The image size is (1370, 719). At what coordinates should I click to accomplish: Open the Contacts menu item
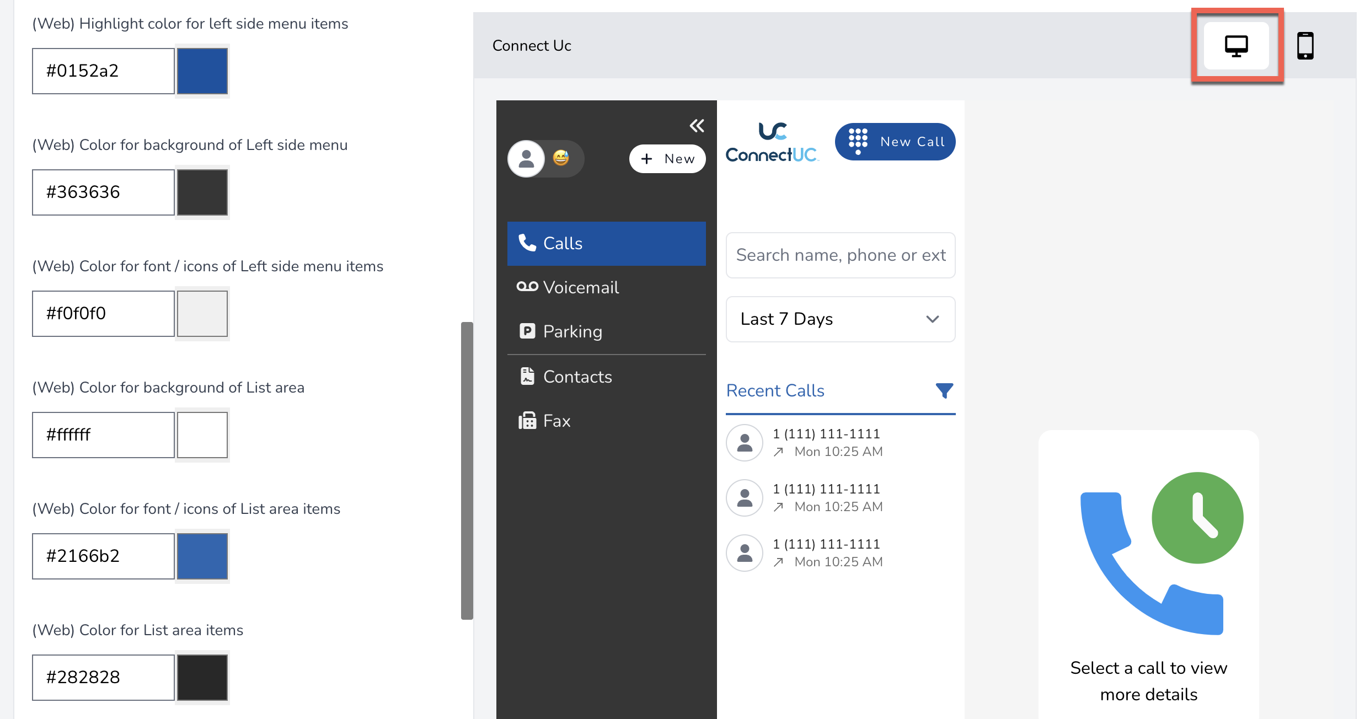pyautogui.click(x=607, y=377)
